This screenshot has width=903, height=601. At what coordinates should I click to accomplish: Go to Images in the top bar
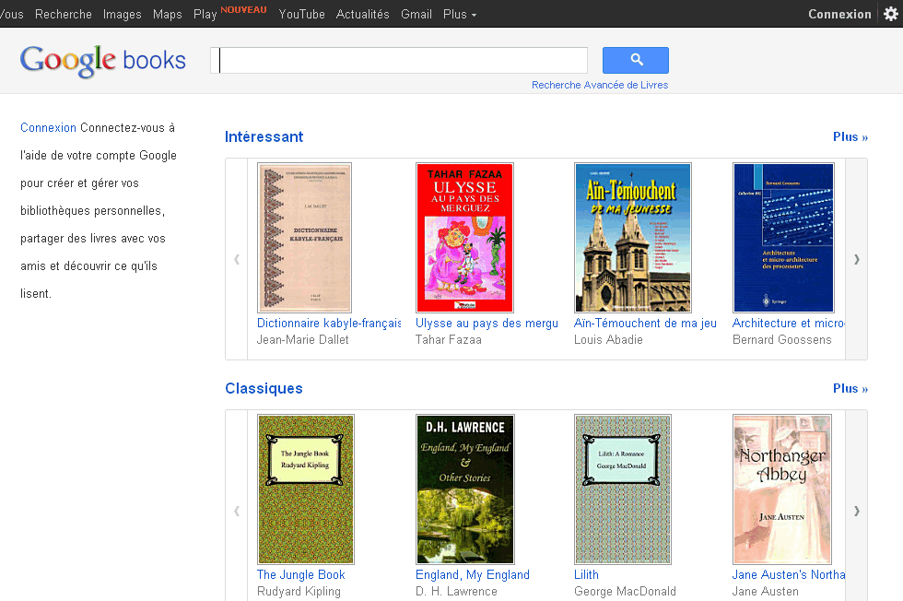122,14
